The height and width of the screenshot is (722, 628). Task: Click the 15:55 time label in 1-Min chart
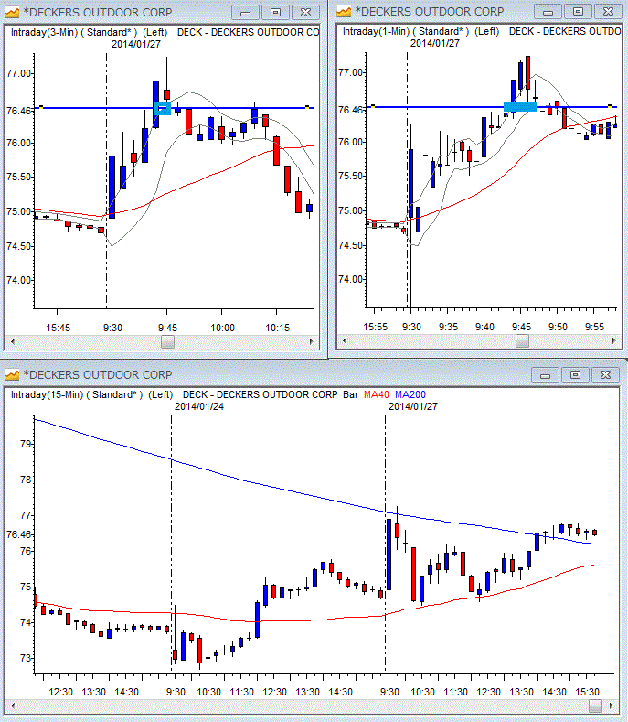376,327
